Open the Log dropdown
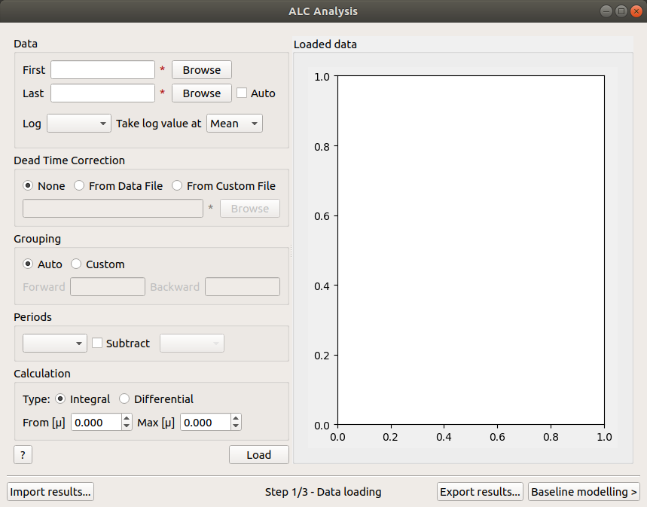This screenshot has width=647, height=507. (78, 124)
